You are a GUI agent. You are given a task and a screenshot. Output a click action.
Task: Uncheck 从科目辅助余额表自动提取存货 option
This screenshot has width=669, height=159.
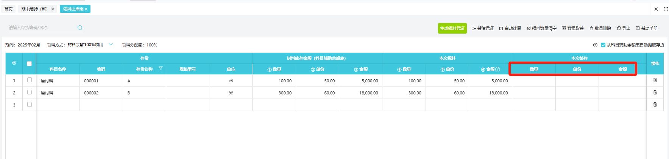pos(603,45)
